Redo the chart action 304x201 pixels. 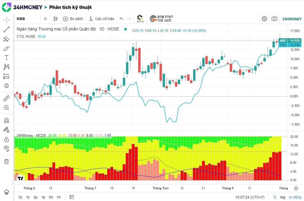[x=129, y=19]
